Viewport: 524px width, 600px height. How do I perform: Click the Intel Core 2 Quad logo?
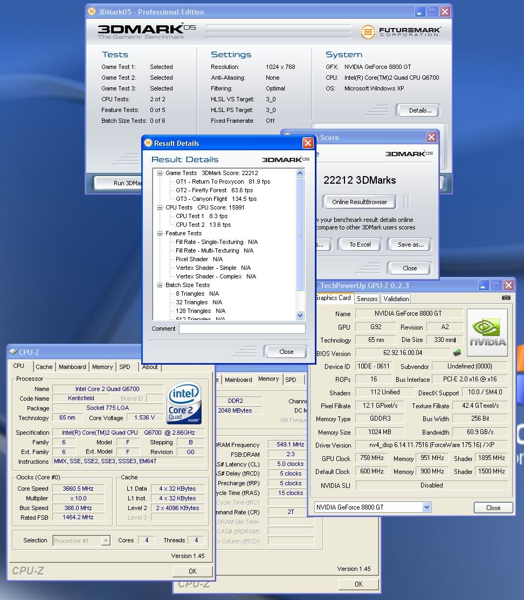coord(184,403)
